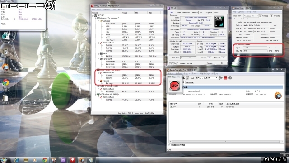
Task: Switch to Caches tab in CPU-Z
Action: [x=178, y=12]
